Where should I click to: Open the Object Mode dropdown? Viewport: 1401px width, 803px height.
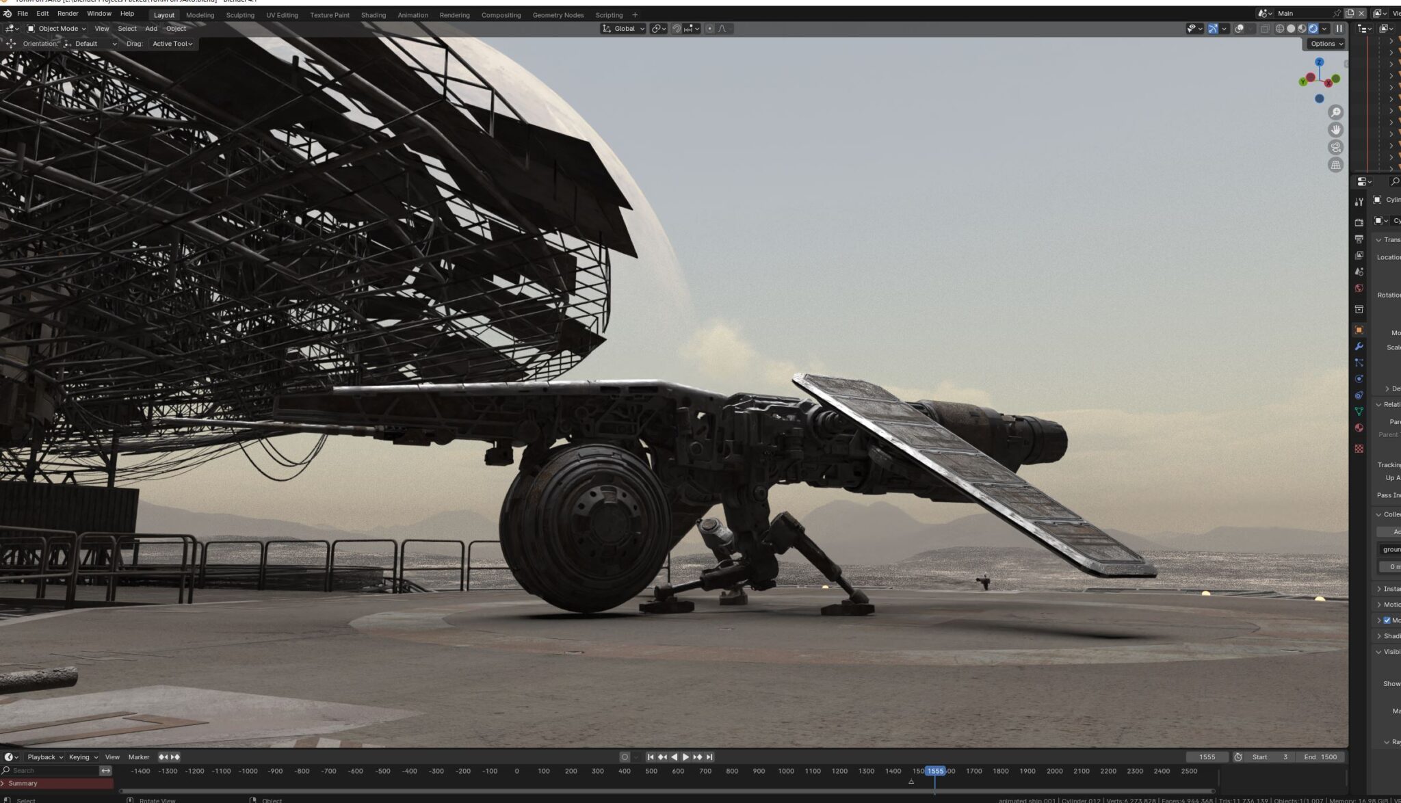point(57,29)
